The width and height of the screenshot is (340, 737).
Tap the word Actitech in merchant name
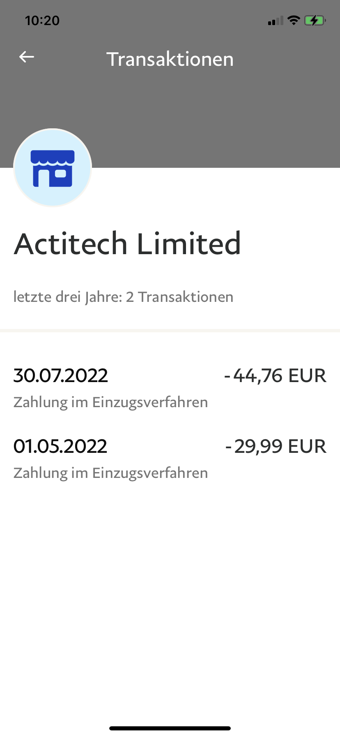click(x=71, y=243)
